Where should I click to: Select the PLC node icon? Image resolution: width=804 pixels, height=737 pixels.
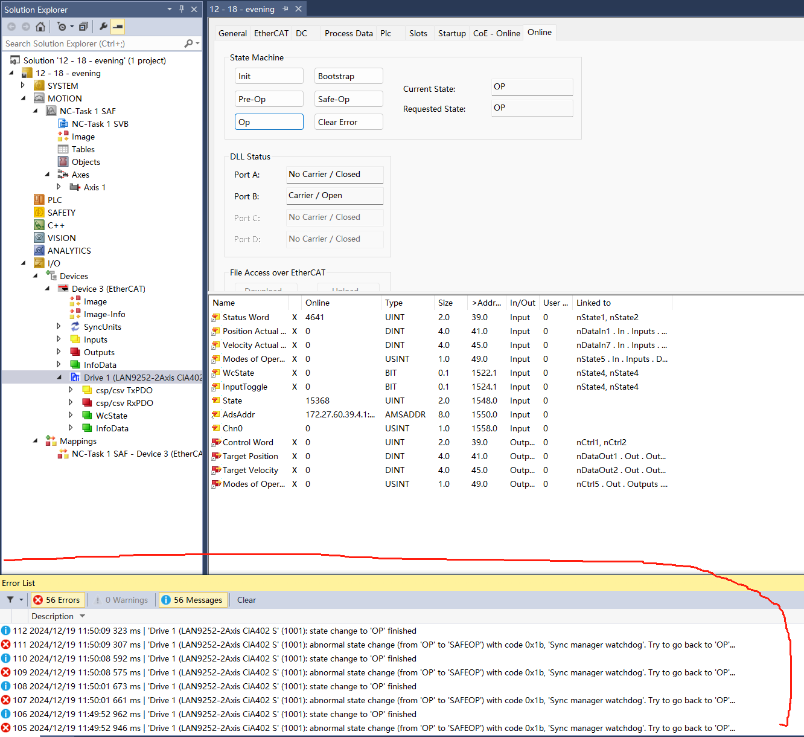pyautogui.click(x=39, y=200)
